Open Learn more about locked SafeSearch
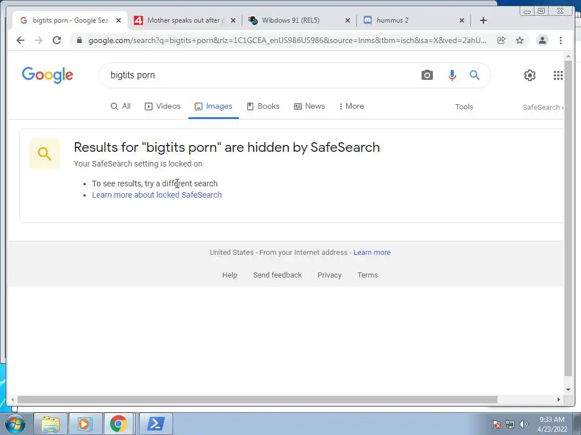This screenshot has height=435, width=581. (157, 195)
